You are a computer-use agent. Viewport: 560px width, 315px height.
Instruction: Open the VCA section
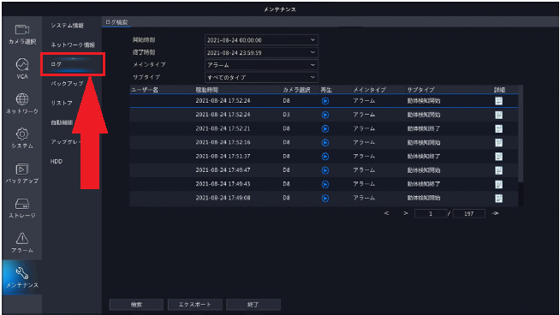click(x=22, y=68)
